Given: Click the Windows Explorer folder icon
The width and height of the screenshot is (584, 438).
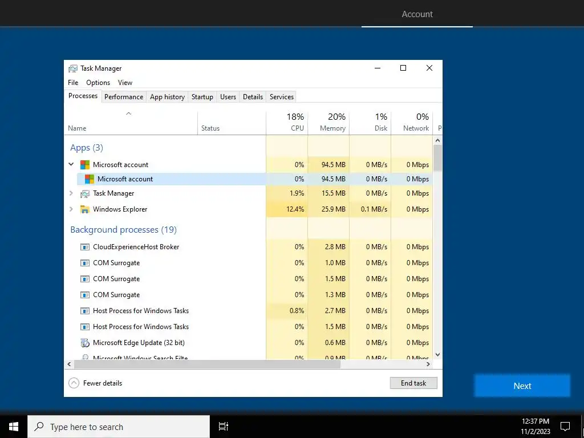Looking at the screenshot, I should pyautogui.click(x=85, y=209).
